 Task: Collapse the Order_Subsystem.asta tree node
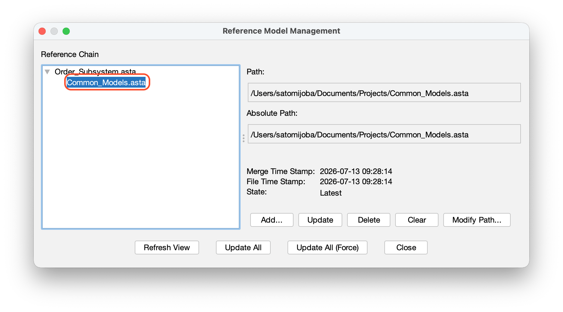coord(47,72)
